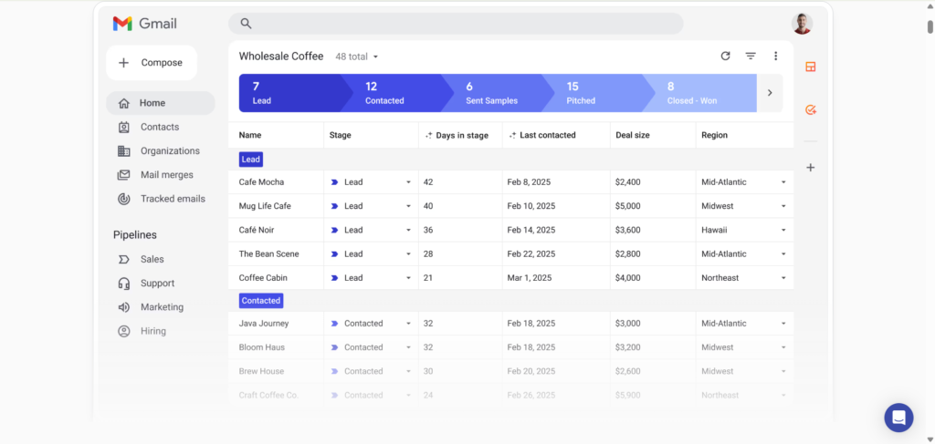Click the plus add-on icon in side panel
This screenshot has height=444, width=935.
pyautogui.click(x=811, y=168)
